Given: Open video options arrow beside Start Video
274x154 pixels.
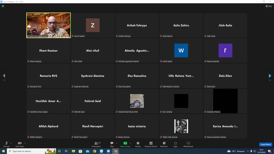Looking at the screenshot, I should coord(25,143).
